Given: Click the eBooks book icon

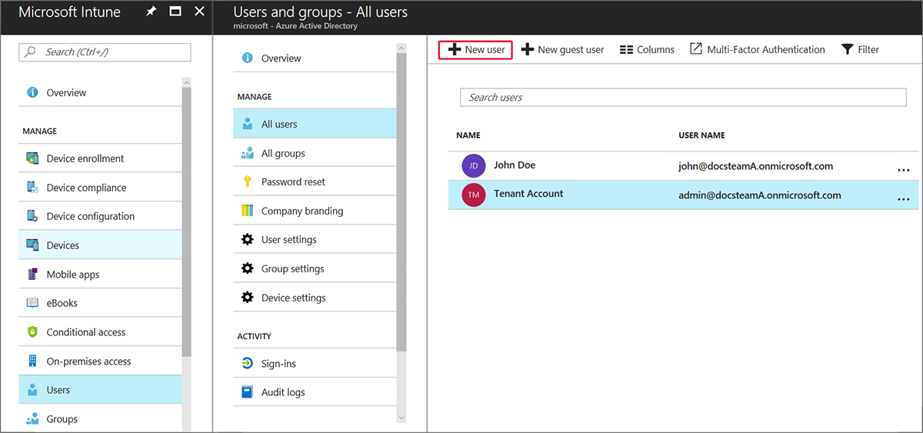Looking at the screenshot, I should (x=32, y=303).
